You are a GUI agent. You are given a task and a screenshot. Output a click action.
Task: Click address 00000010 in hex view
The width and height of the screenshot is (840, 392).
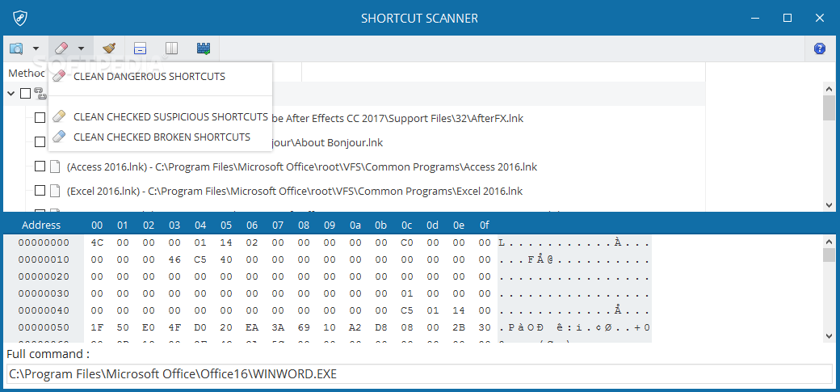[44, 259]
